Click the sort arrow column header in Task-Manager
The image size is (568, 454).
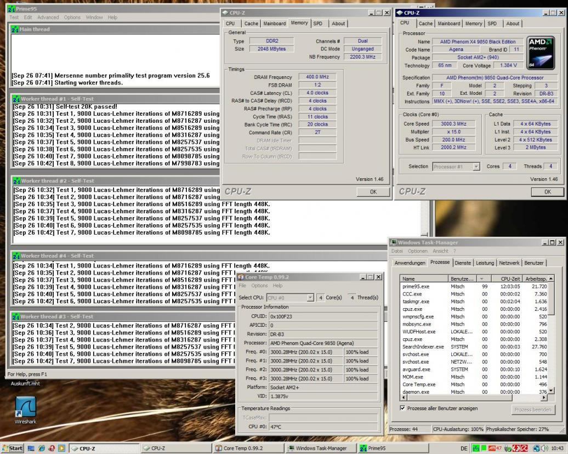(483, 279)
